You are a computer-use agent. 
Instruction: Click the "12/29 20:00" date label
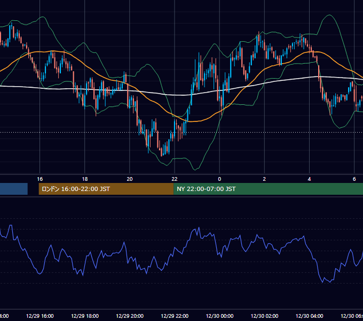(130, 316)
